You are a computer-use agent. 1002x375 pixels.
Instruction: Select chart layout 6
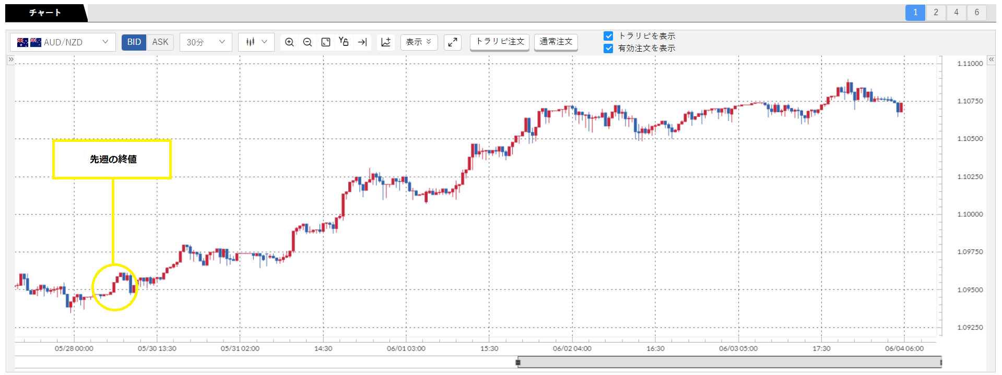click(976, 13)
